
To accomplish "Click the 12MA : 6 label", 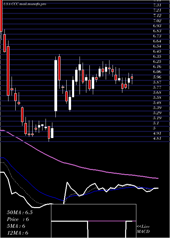I will point(18,233).
